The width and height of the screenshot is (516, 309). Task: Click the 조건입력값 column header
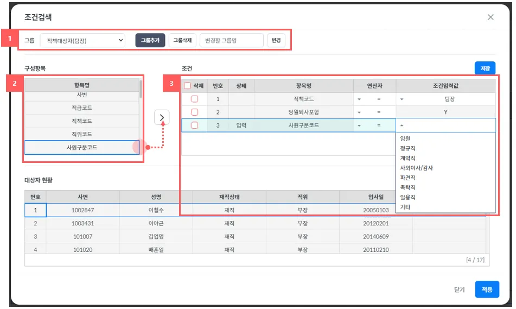(445, 86)
